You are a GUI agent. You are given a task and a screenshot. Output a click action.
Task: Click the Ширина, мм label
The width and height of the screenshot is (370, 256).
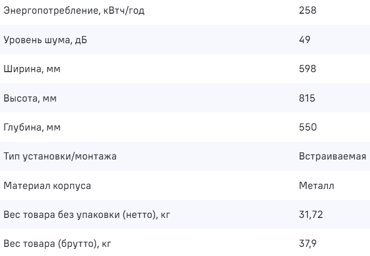[x=32, y=69]
